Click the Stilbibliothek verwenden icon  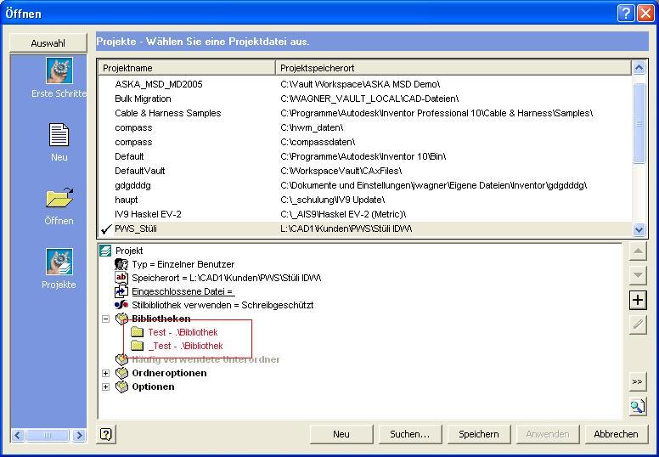[x=121, y=305]
